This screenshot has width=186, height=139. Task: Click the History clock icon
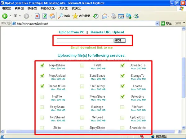point(96,16)
